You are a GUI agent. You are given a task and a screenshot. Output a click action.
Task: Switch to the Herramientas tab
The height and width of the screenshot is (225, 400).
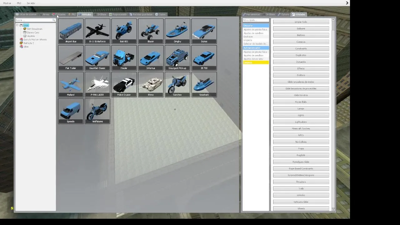click(252, 14)
